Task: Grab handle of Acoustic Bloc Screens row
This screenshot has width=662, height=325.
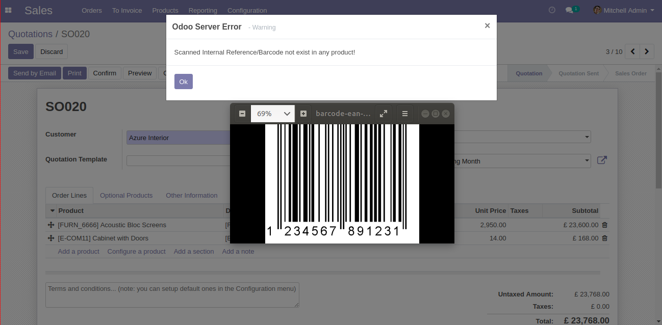Action: (x=51, y=225)
